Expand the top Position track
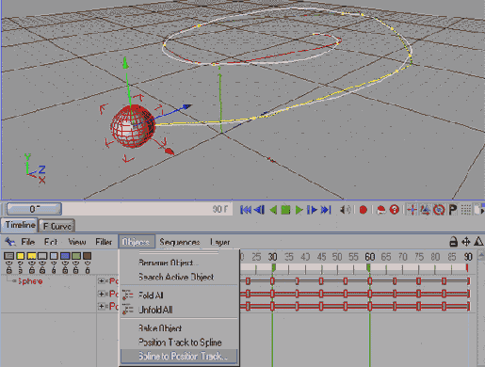Viewport: 485px width, 367px height. pyautogui.click(x=102, y=281)
